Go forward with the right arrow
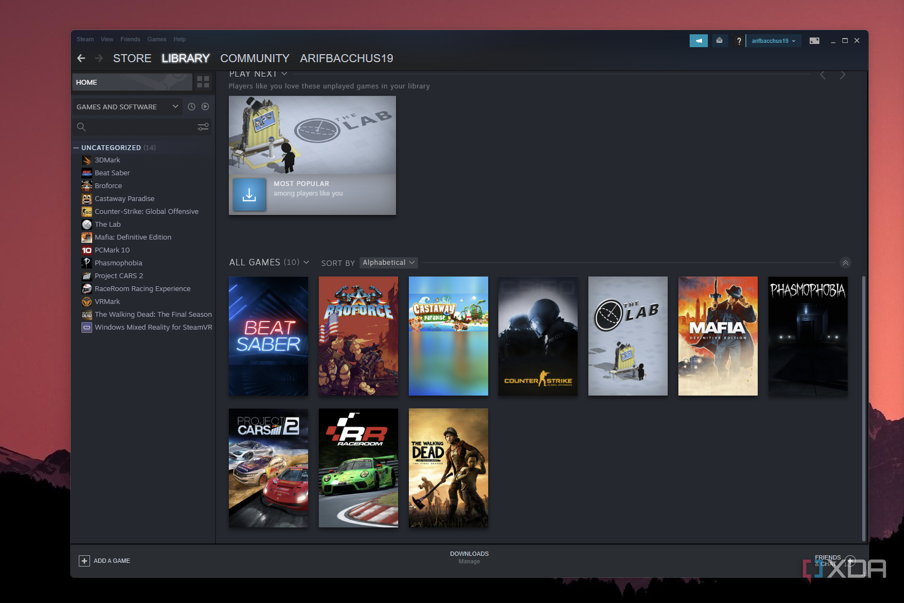This screenshot has width=904, height=603. pyautogui.click(x=99, y=58)
